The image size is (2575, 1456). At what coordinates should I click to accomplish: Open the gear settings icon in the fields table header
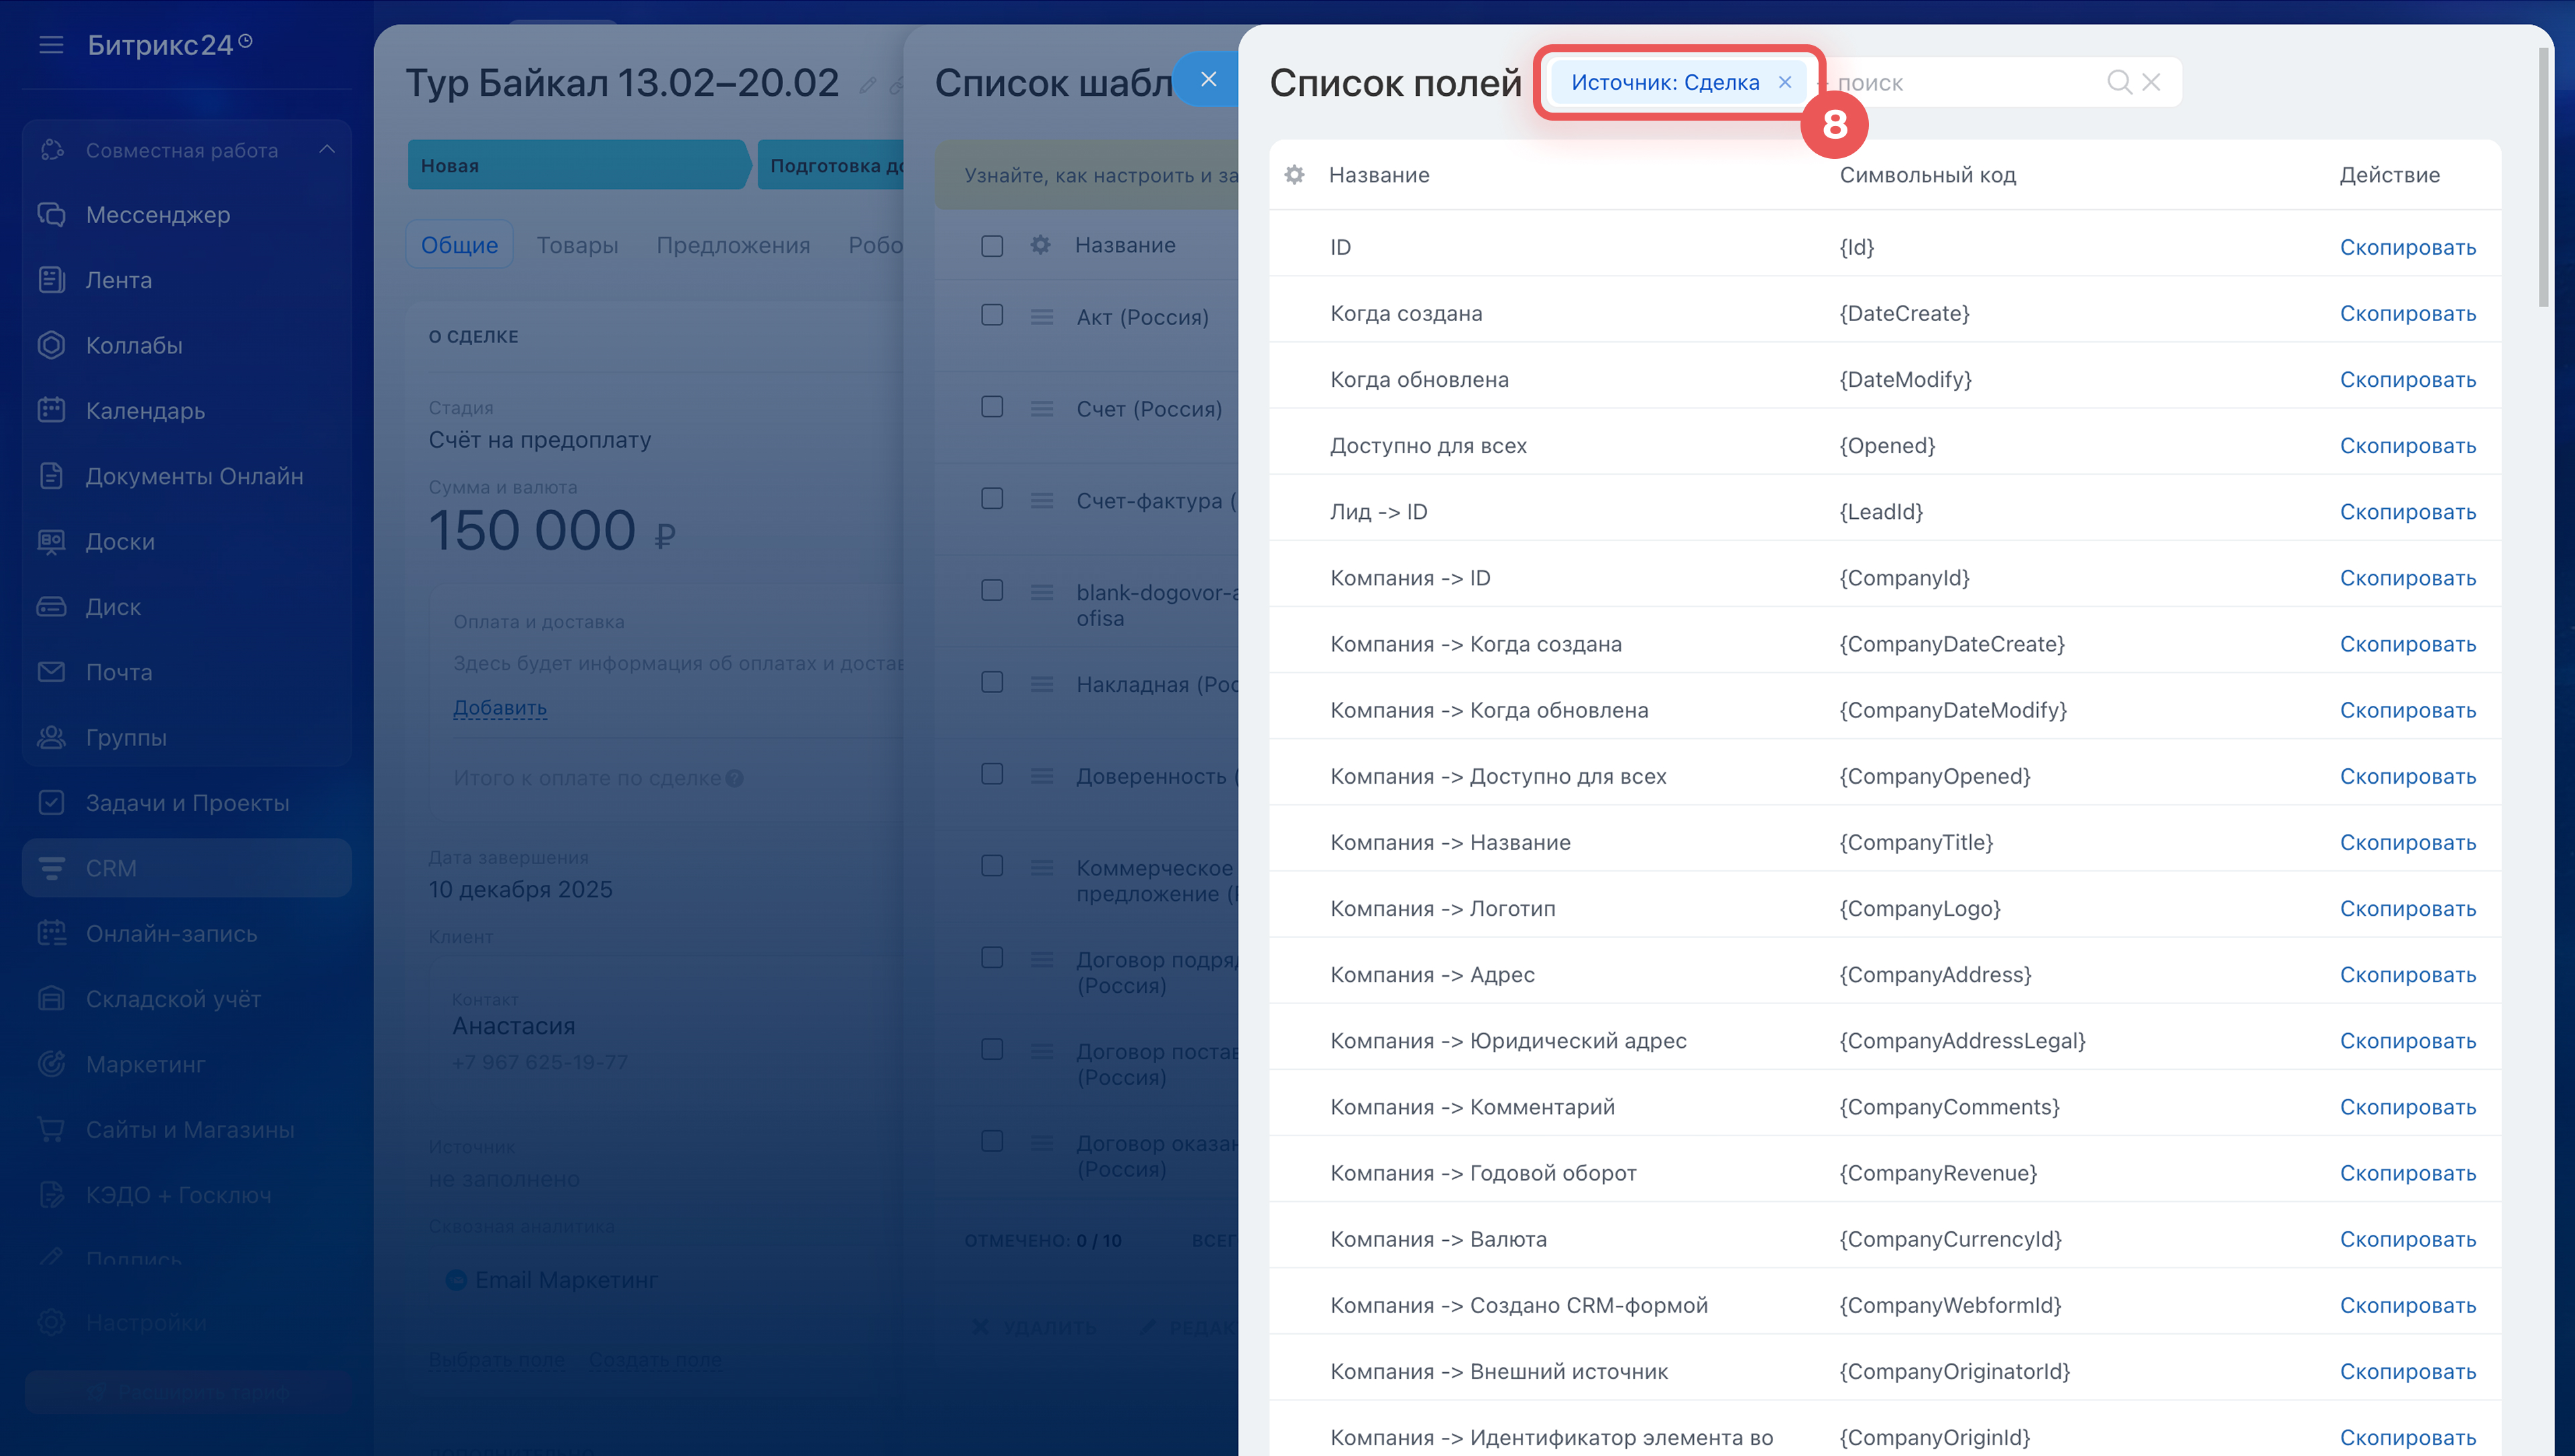click(1294, 175)
